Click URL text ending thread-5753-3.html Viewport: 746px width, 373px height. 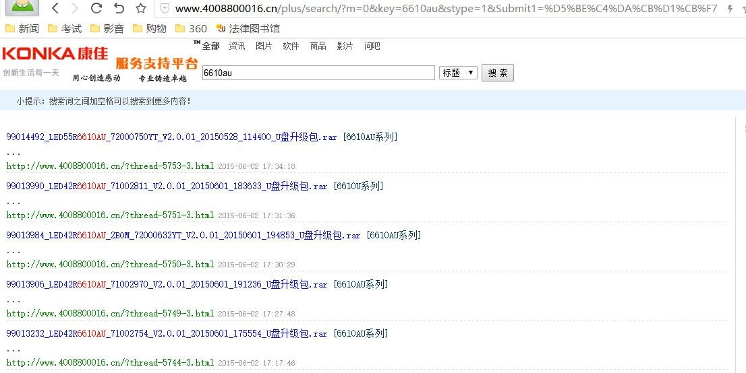[x=110, y=166]
